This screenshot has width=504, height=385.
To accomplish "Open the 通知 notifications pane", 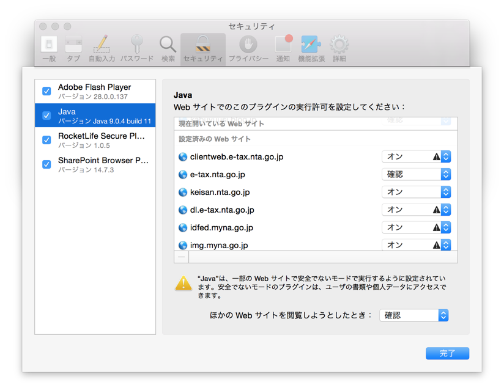I will 283,49.
